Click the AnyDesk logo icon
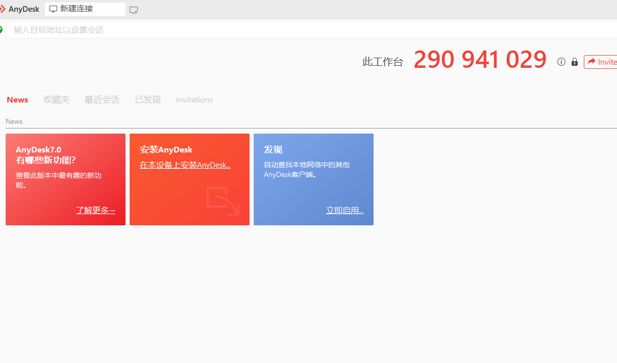The image size is (617, 363). click(3, 9)
